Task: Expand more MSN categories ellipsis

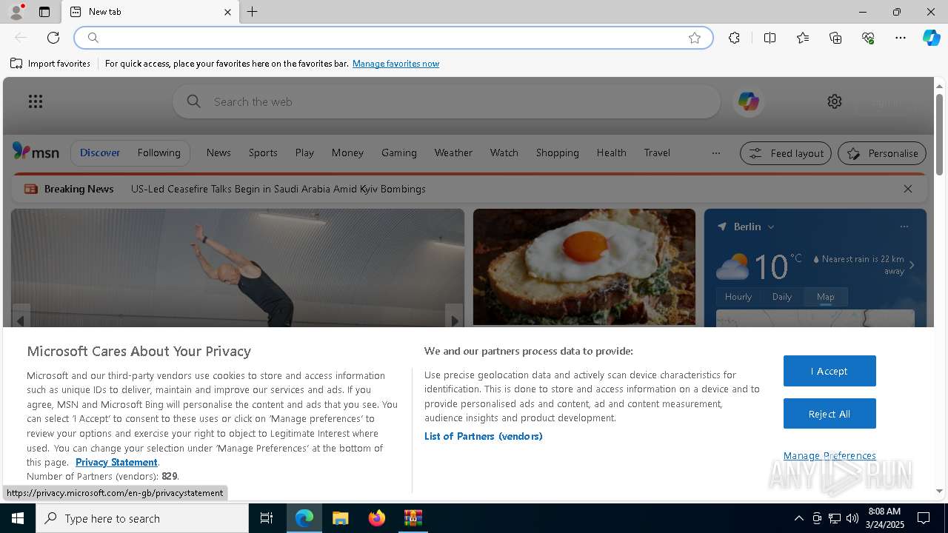Action: (715, 153)
